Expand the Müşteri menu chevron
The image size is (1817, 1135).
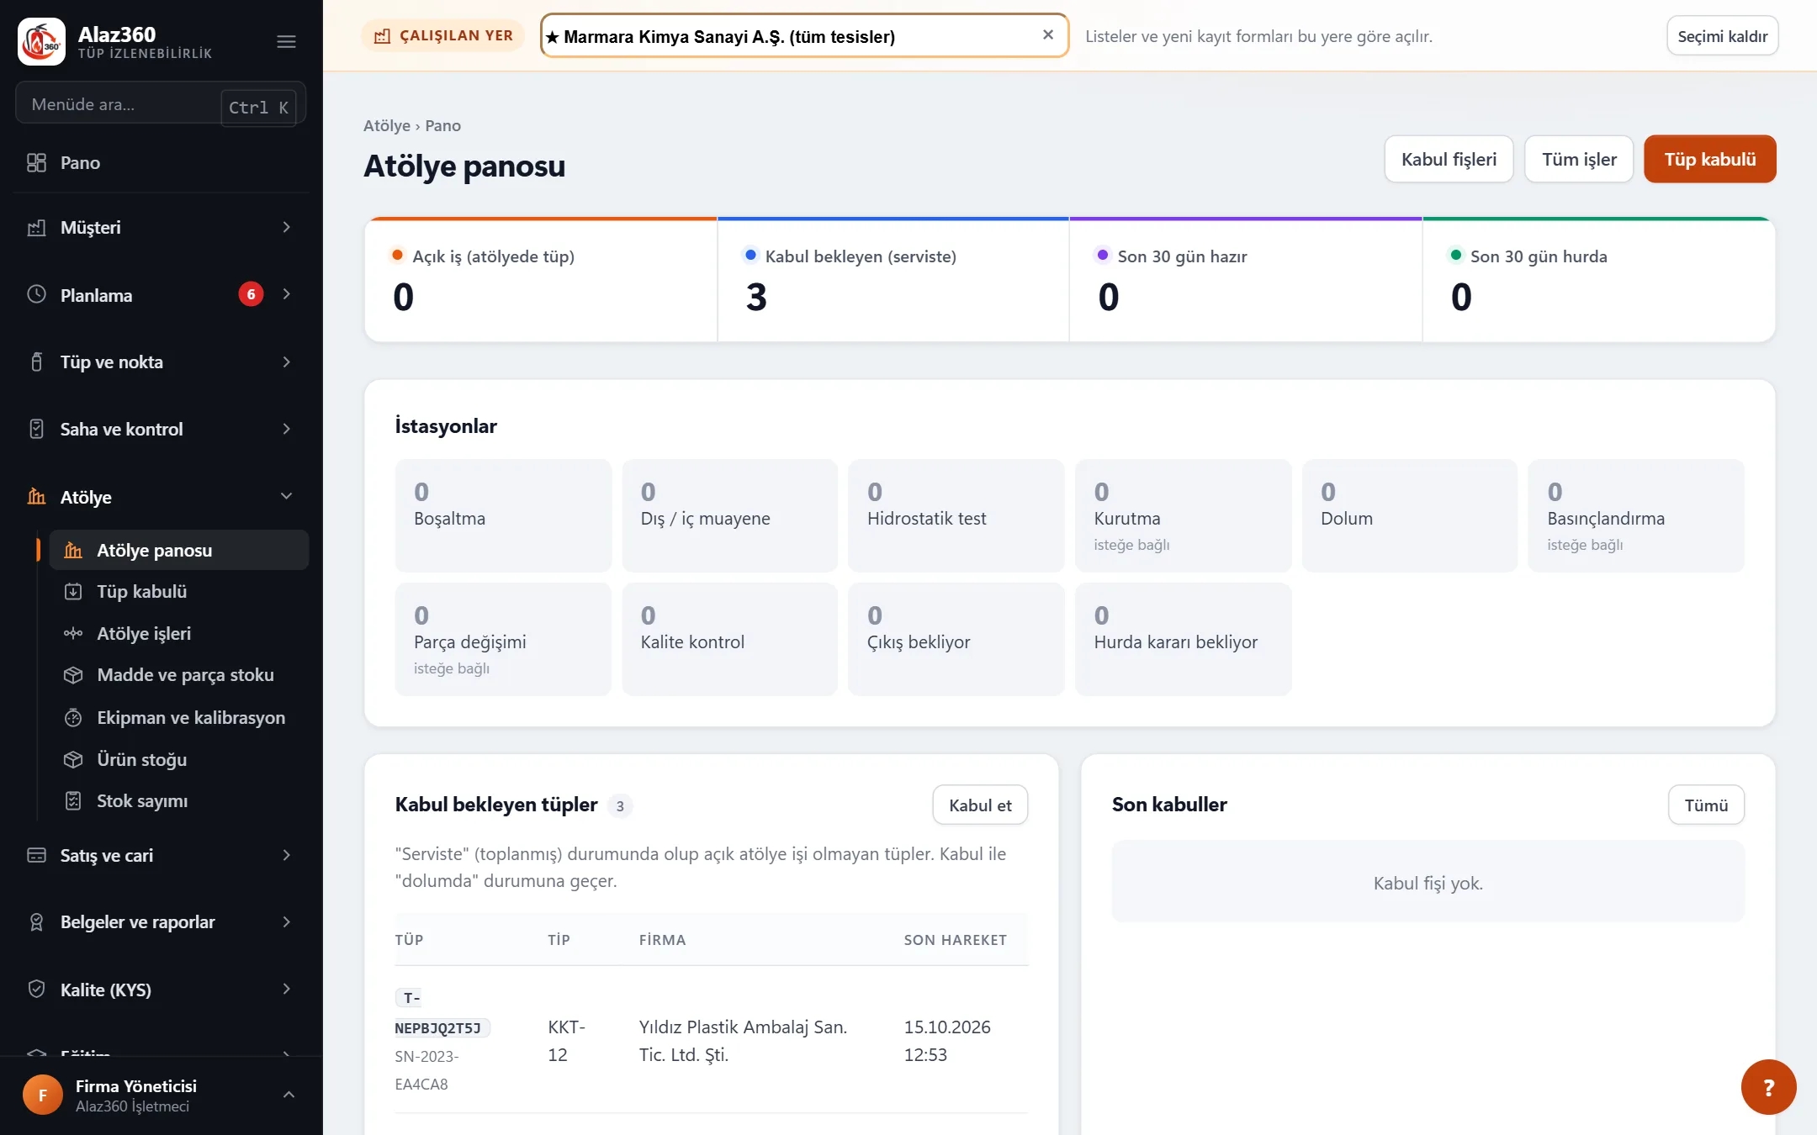pyautogui.click(x=287, y=228)
